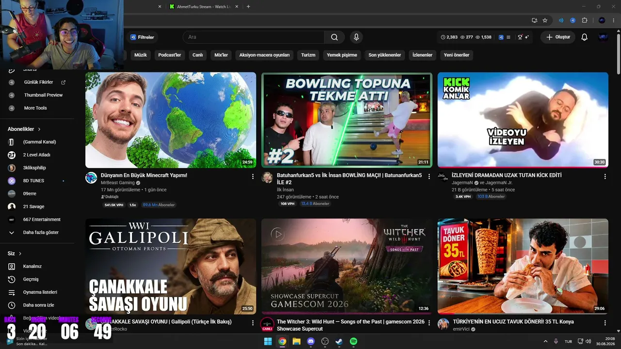Open the Windows Start menu
This screenshot has width=621, height=349.
pos(268,341)
